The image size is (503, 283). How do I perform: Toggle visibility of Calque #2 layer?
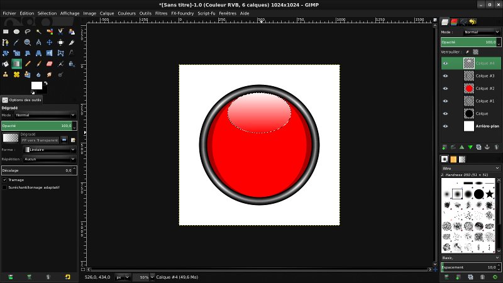click(x=445, y=88)
